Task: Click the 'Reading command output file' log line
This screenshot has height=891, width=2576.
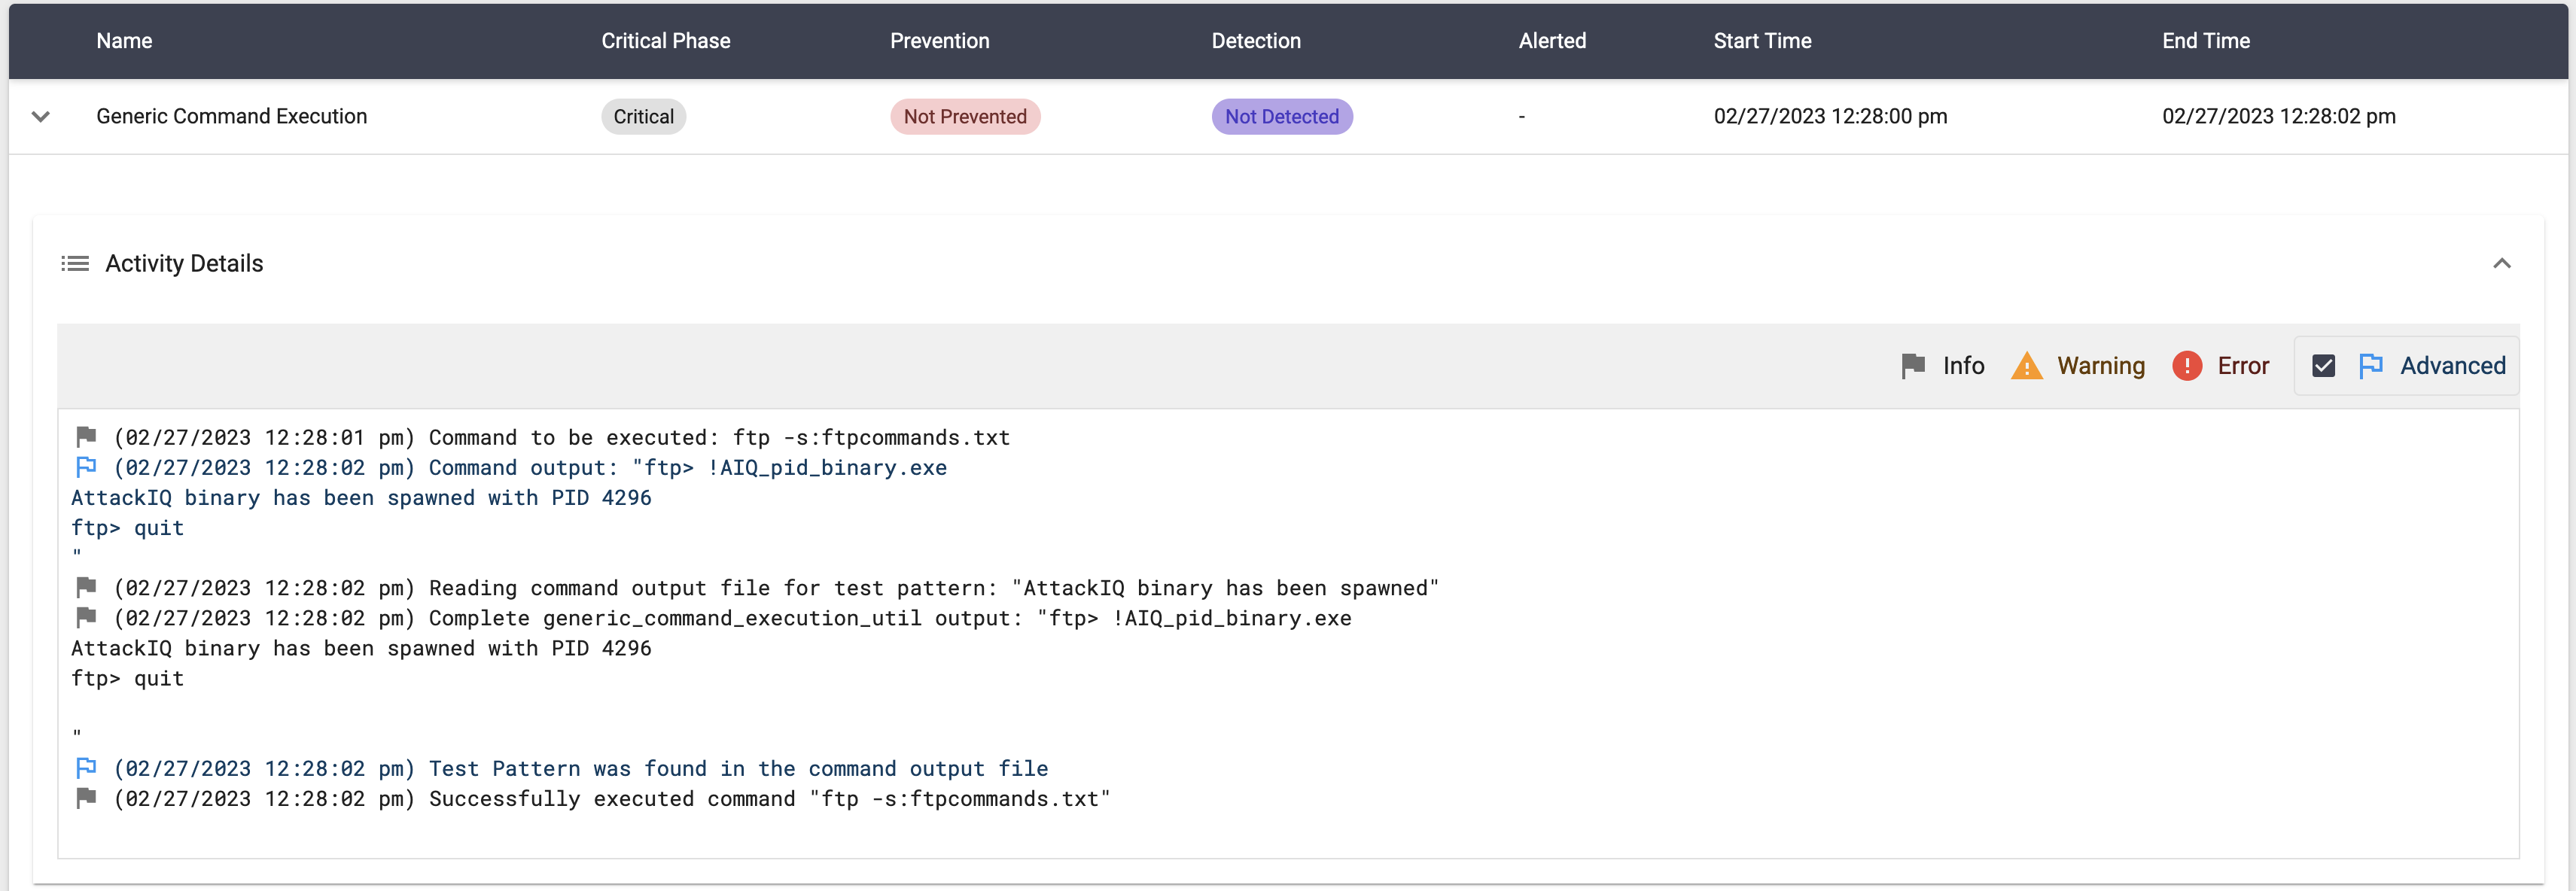Action: click(775, 588)
